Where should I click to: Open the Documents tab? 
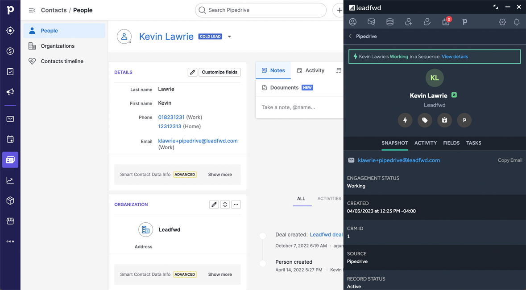(x=287, y=87)
